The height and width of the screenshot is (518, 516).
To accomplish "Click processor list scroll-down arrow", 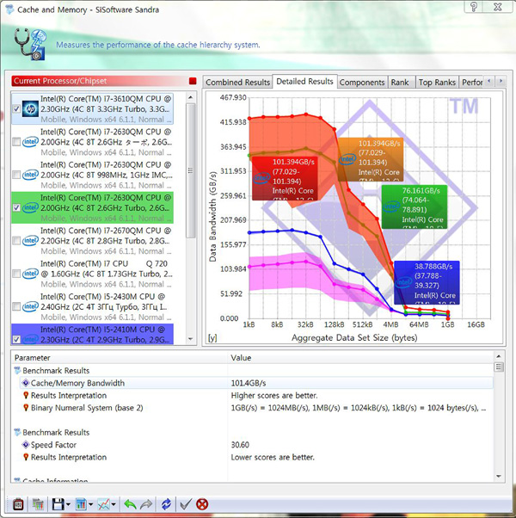I will tap(190, 339).
